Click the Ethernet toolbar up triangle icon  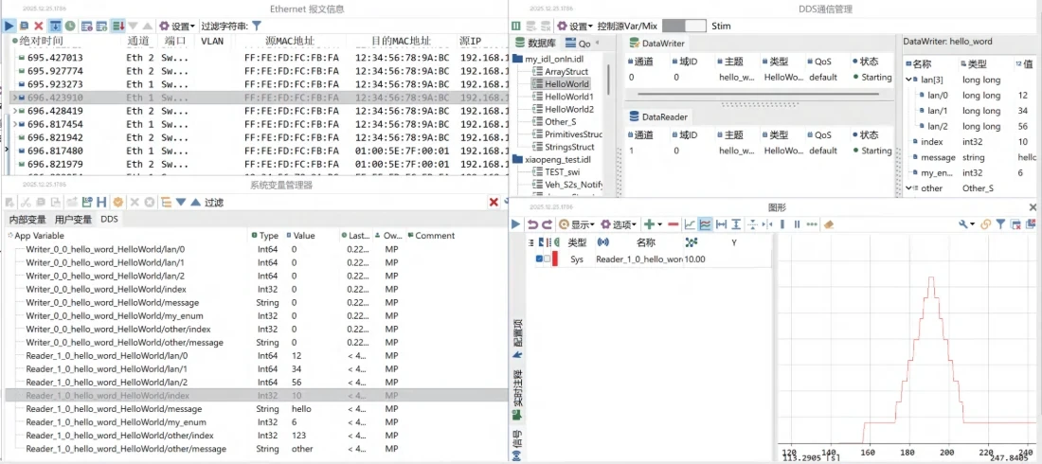[148, 26]
